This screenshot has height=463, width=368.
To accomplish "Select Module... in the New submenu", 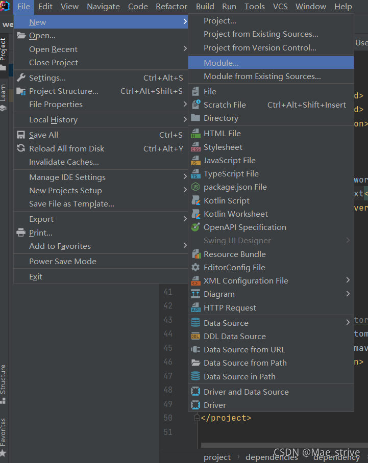I will tap(271, 63).
